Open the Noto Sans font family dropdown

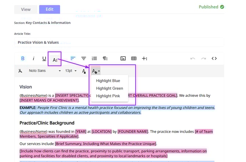click(x=44, y=71)
